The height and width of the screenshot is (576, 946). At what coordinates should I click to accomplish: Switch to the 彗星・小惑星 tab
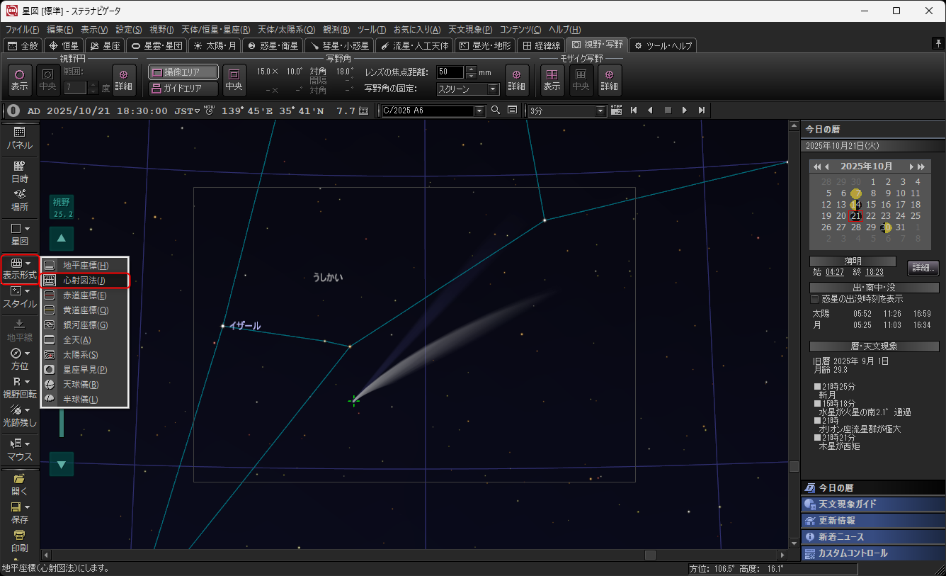tap(337, 45)
